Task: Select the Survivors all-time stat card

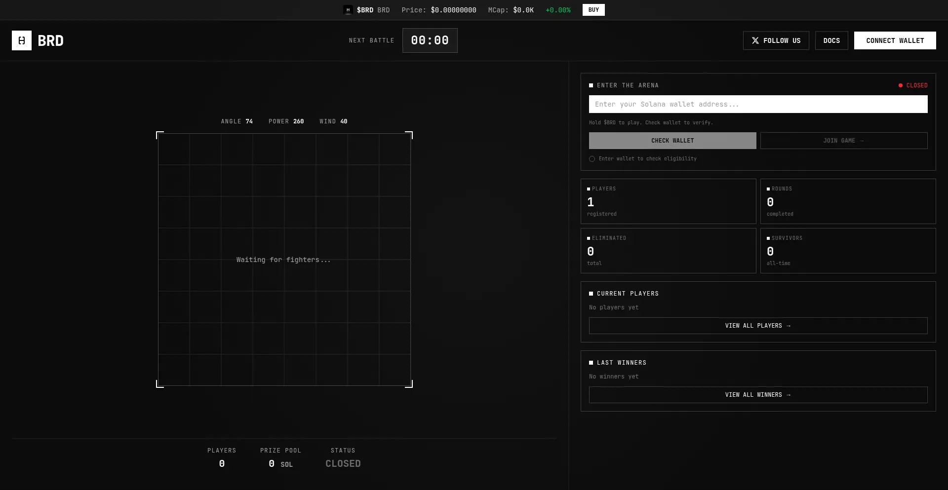Action: (x=848, y=251)
